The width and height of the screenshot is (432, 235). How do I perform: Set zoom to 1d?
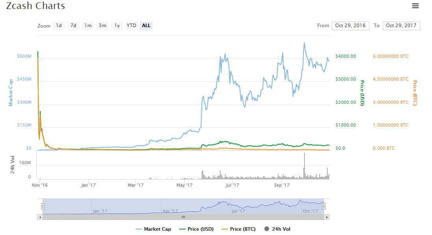point(59,26)
